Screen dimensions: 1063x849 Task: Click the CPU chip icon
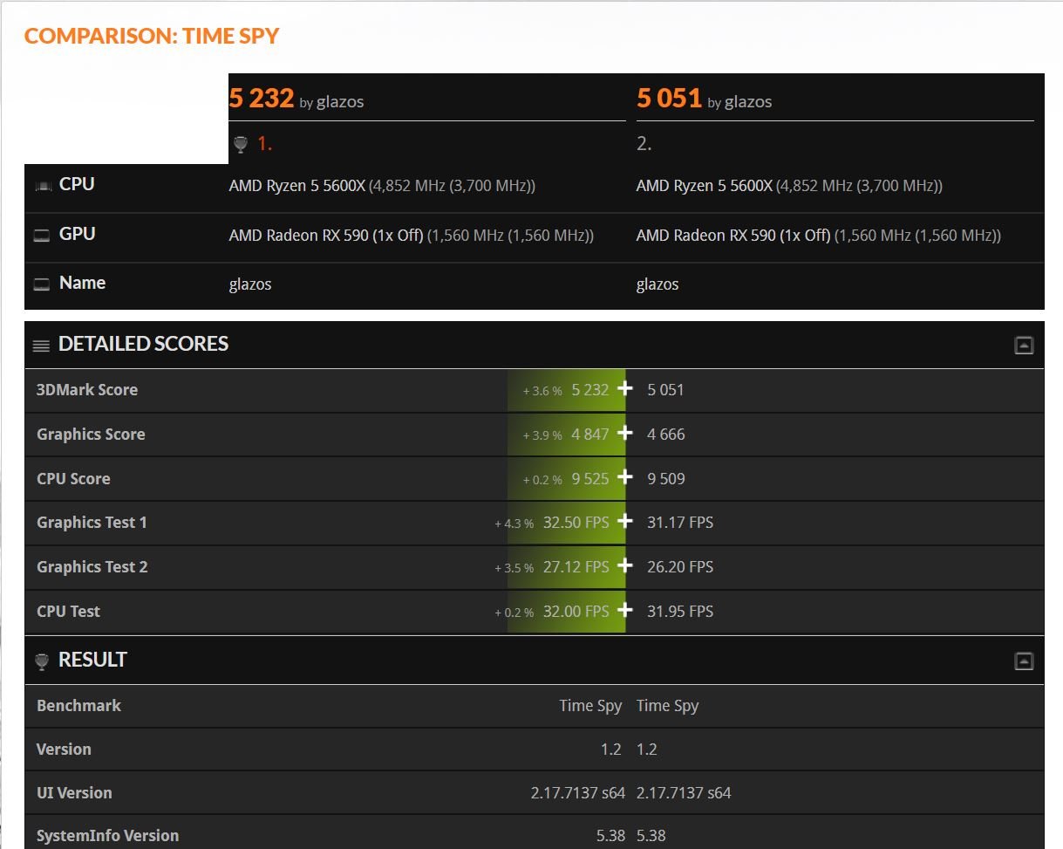coord(42,186)
